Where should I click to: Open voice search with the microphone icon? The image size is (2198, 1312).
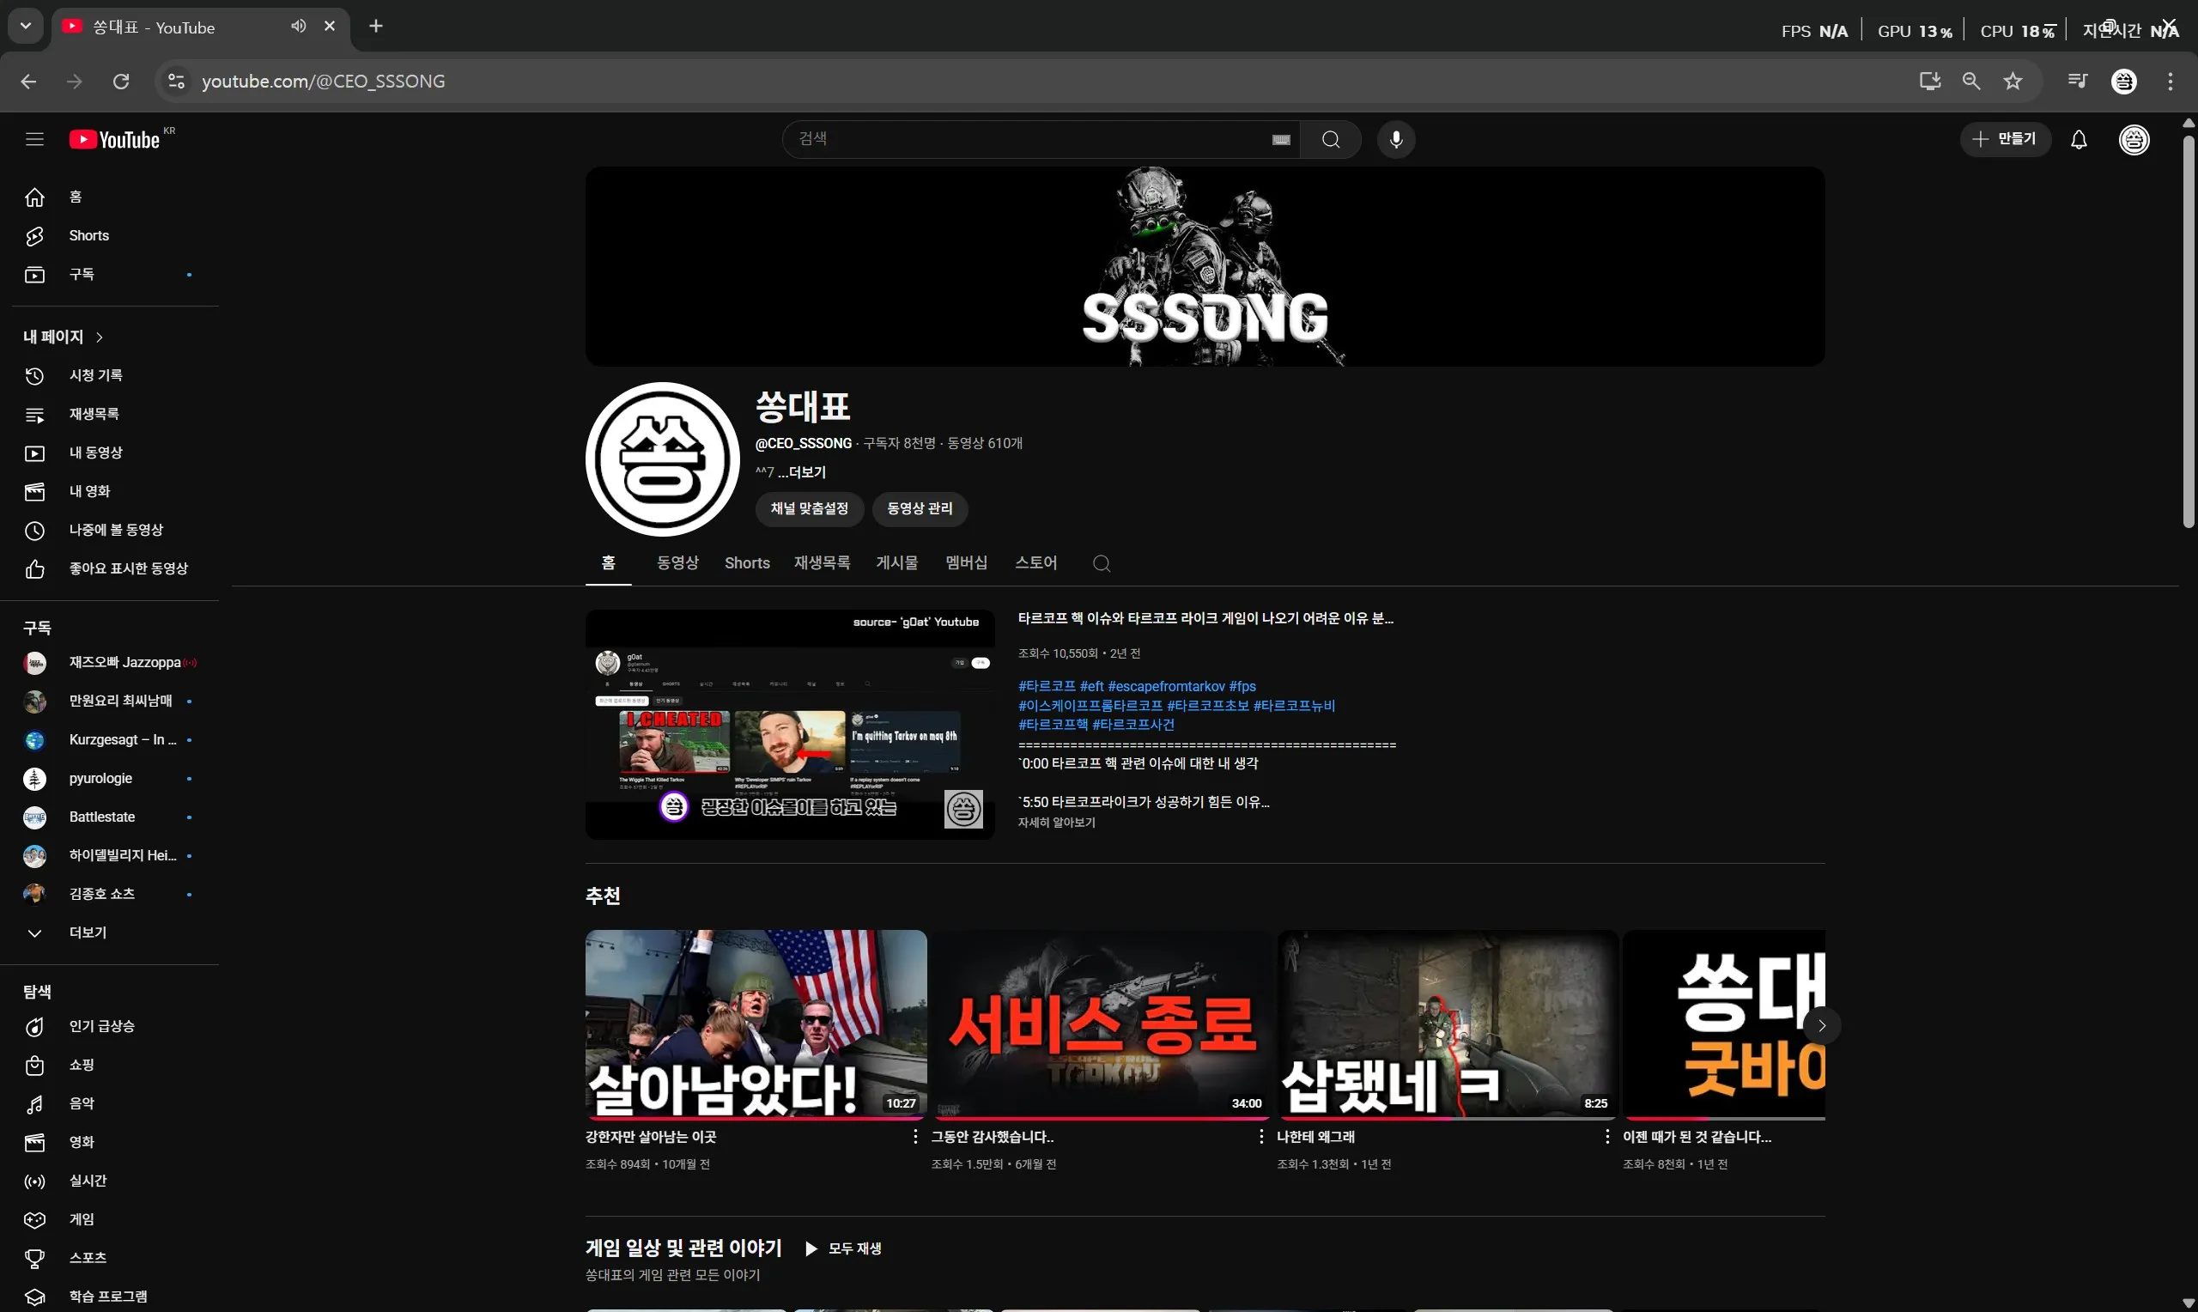[x=1394, y=139]
